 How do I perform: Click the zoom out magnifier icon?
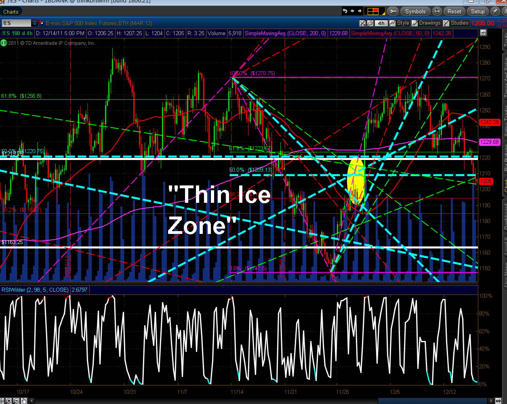click(16, 401)
